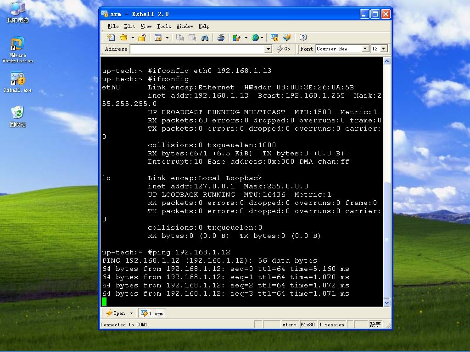The image size is (470, 352).
Task: Click the Open button in bottom bar
Action: click(115, 313)
